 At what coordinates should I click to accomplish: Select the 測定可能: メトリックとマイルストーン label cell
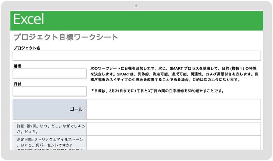(50, 142)
